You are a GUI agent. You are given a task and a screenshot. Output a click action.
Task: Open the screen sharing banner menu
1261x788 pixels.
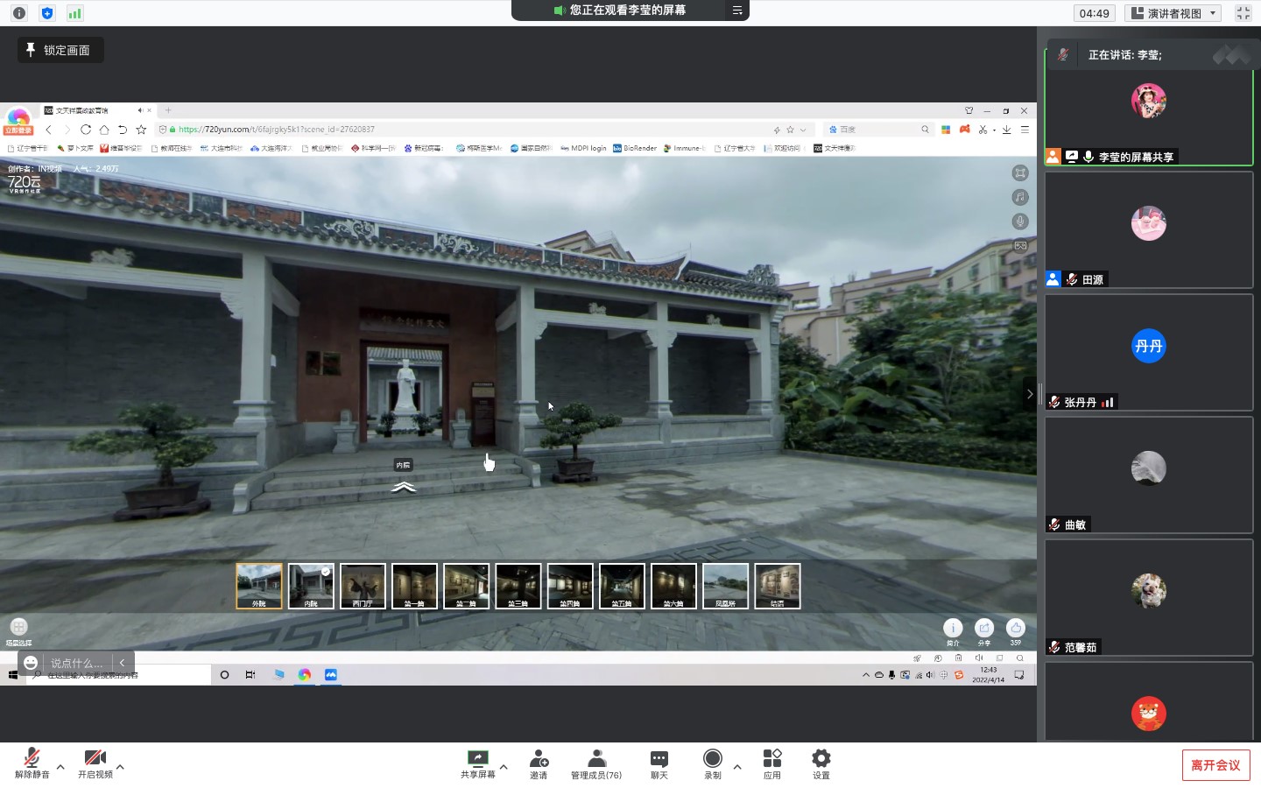[737, 11]
